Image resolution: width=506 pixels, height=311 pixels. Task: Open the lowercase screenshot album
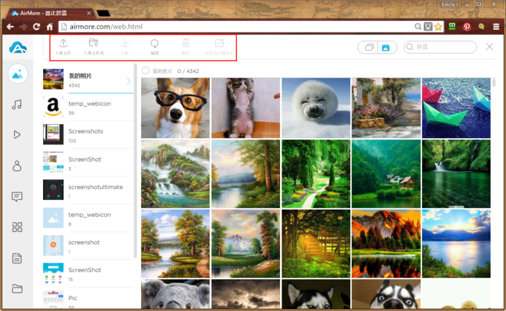point(88,246)
